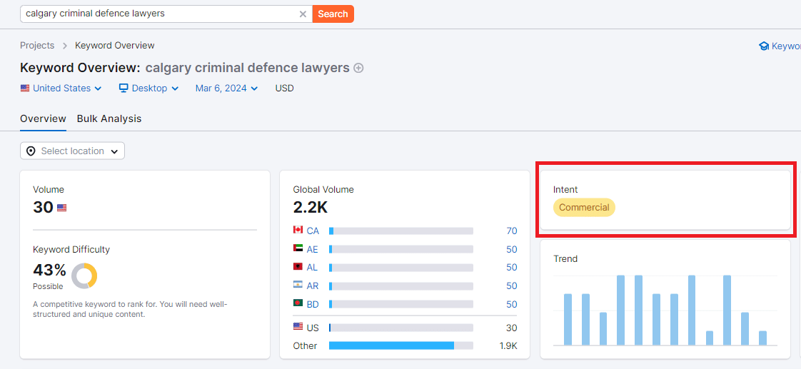Screen dimensions: 801x369
Task: Click the AR country link in Global Volume
Action: pos(313,285)
